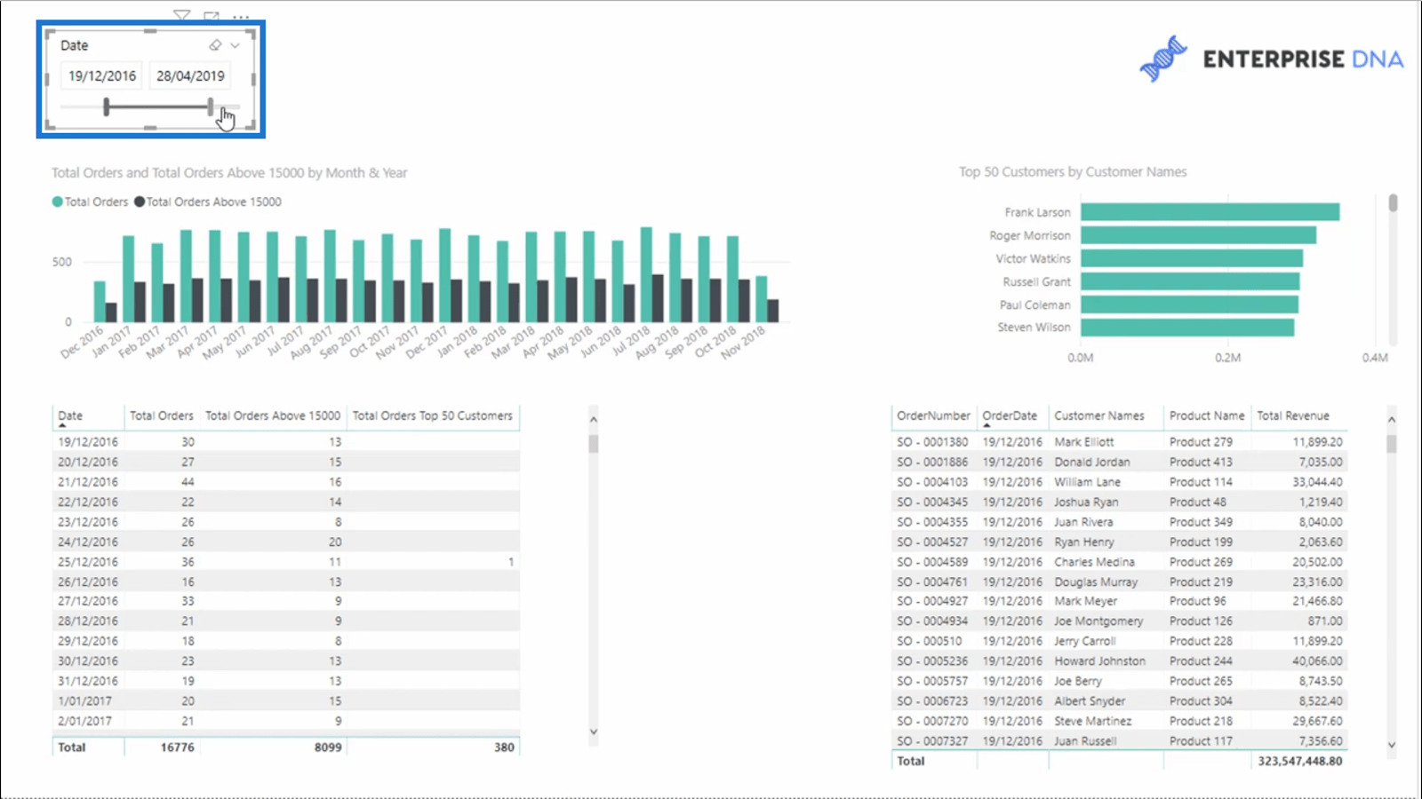Open the filter icon above the Date slicer
Screen dimensions: 1422x799
point(182,15)
